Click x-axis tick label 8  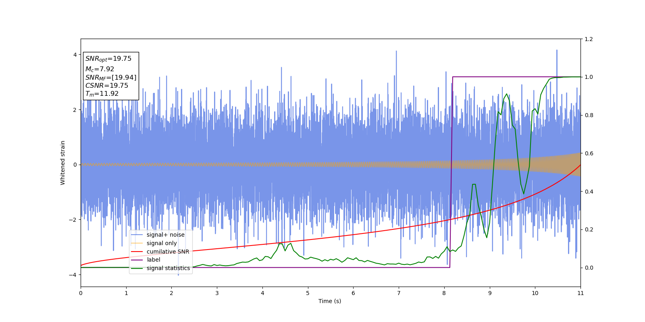[x=444, y=293]
